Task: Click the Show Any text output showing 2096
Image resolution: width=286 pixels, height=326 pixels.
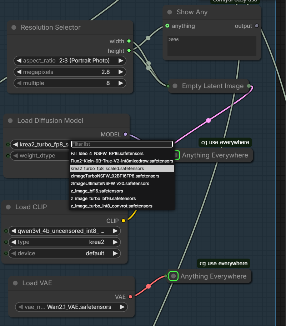Action: (x=212, y=46)
